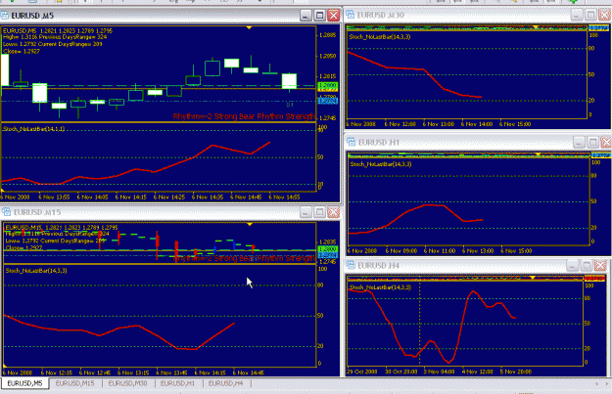Click the H1 chart shift yellow triangle marker
The image size is (612, 394).
tap(539, 154)
